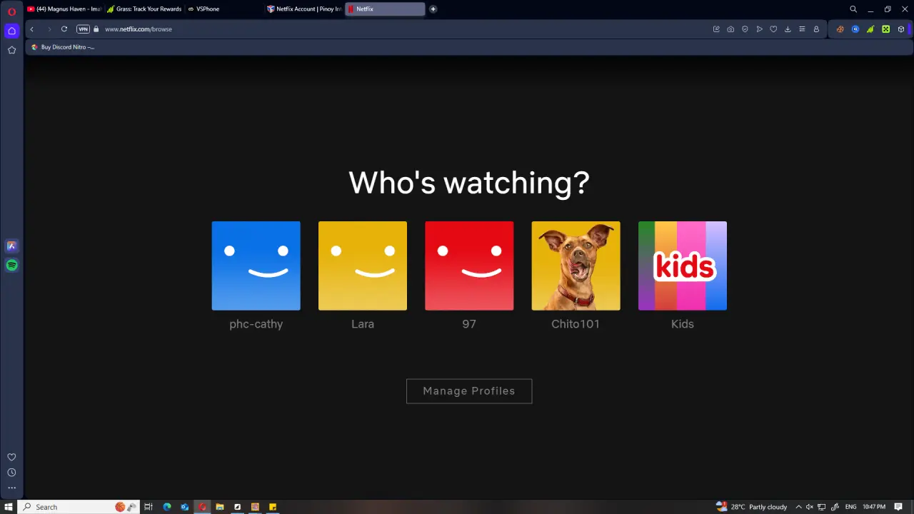Open Sticky Notes from the taskbar
914x514 pixels.
click(x=273, y=507)
